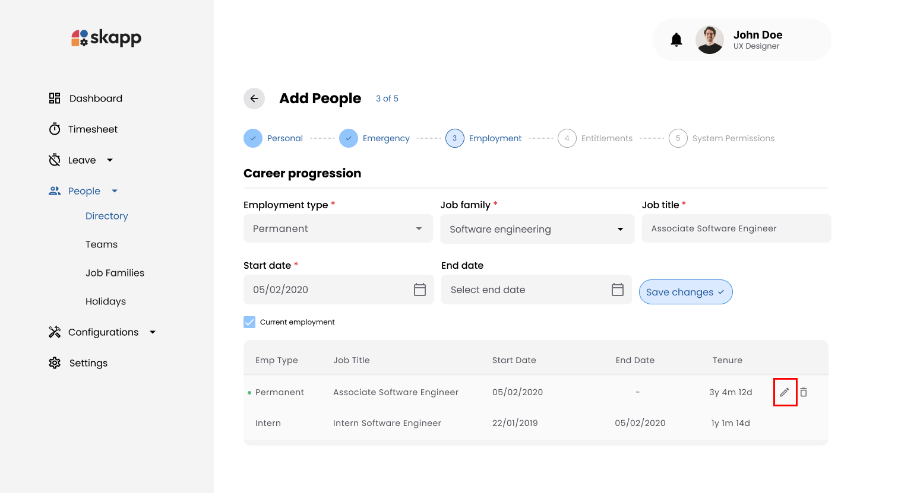Expand the People menu in the sidebar
The width and height of the screenshot is (898, 493).
(113, 190)
